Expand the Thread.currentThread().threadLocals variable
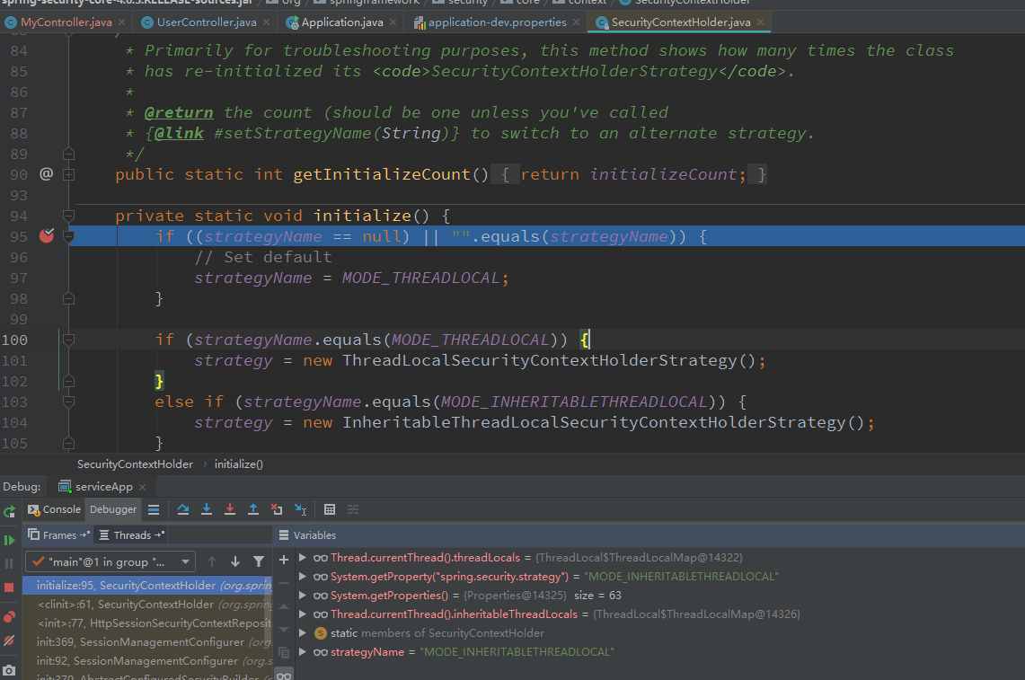This screenshot has width=1025, height=680. (303, 558)
